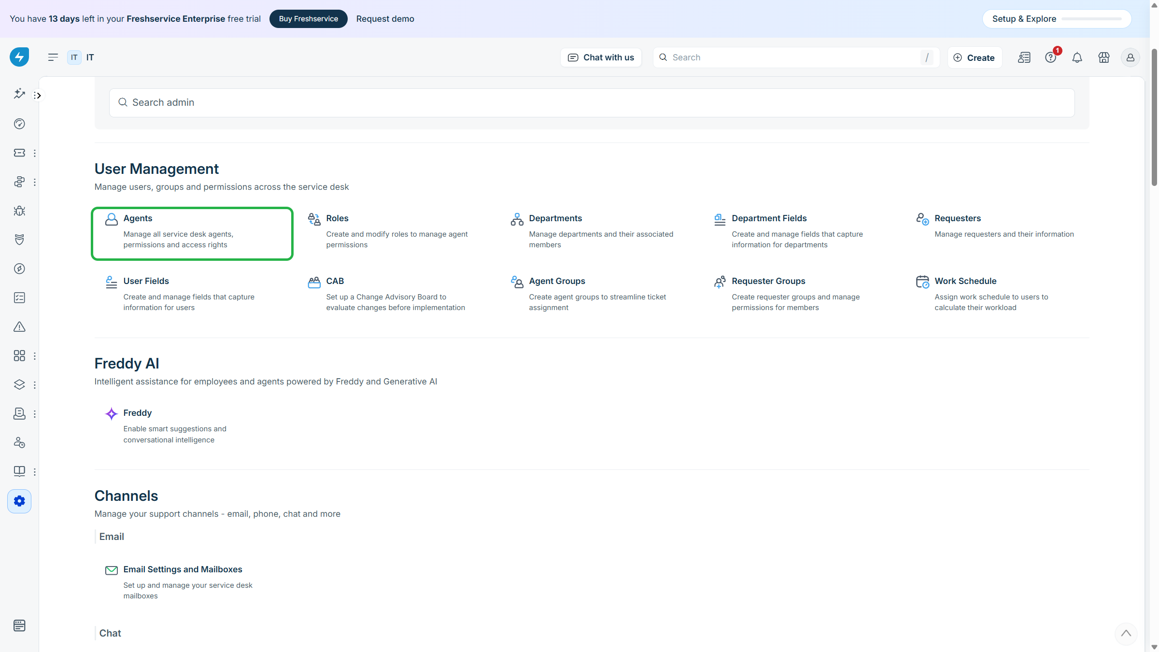The image size is (1159, 652).
Task: Open the IT workspace switcher
Action: tap(81, 57)
